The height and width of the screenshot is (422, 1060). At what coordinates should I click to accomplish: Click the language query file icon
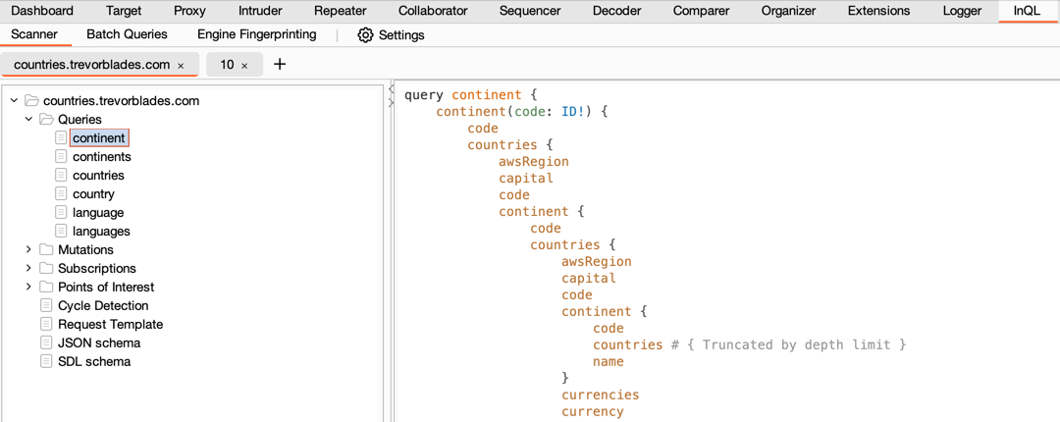coord(62,212)
